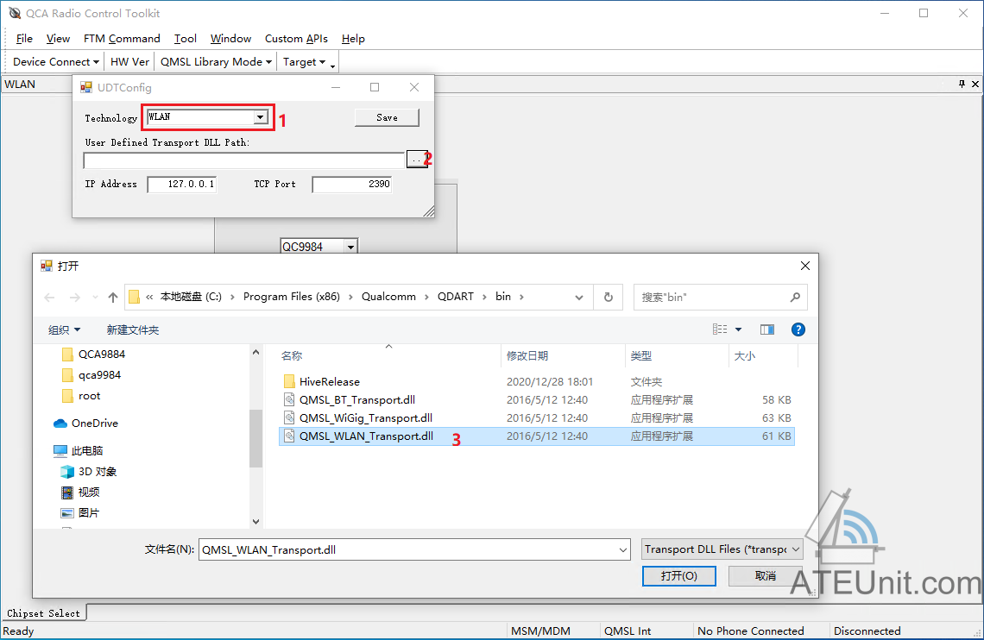Click the TCP Port field

pos(352,185)
